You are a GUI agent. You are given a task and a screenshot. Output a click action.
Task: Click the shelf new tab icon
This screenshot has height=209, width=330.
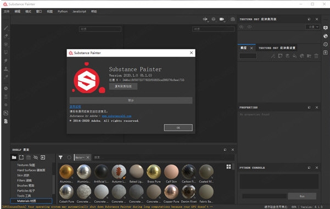tap(21, 157)
